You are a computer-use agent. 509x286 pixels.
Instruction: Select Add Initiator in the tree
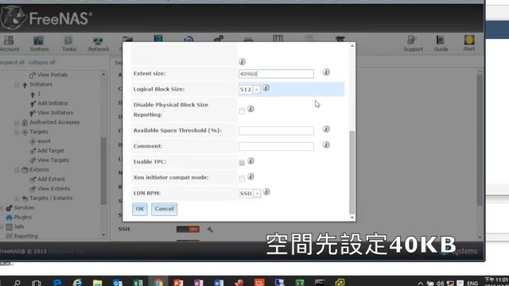[x=53, y=103]
